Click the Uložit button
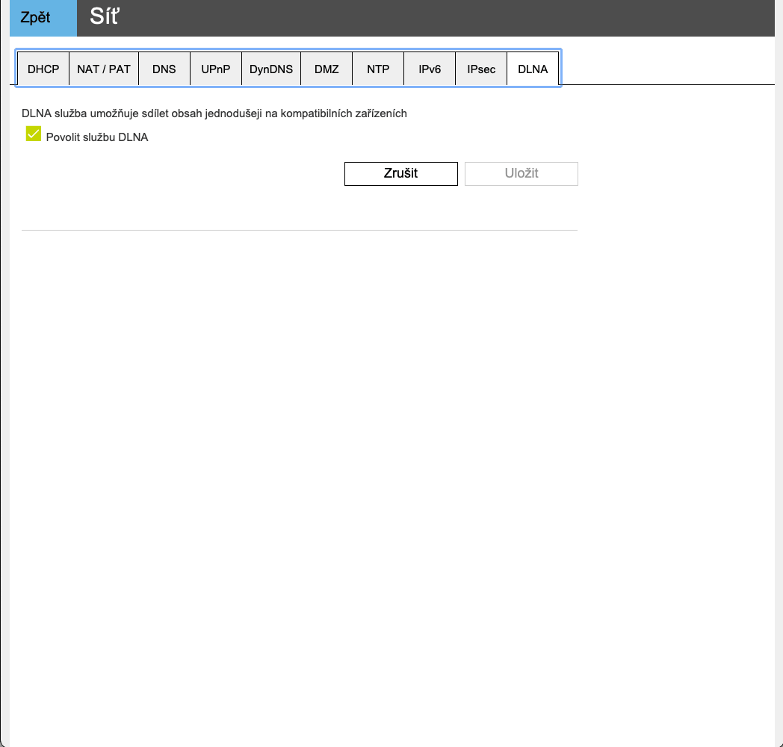This screenshot has height=747, width=783. [522, 174]
